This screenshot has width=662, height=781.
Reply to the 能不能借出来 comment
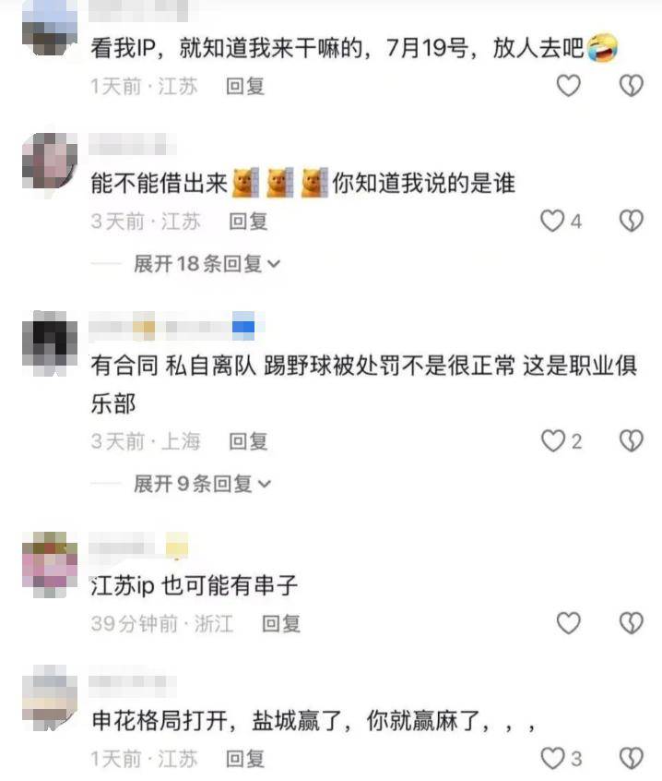248,222
